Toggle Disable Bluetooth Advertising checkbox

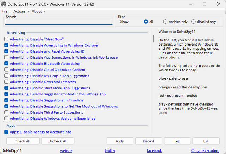point(6,64)
